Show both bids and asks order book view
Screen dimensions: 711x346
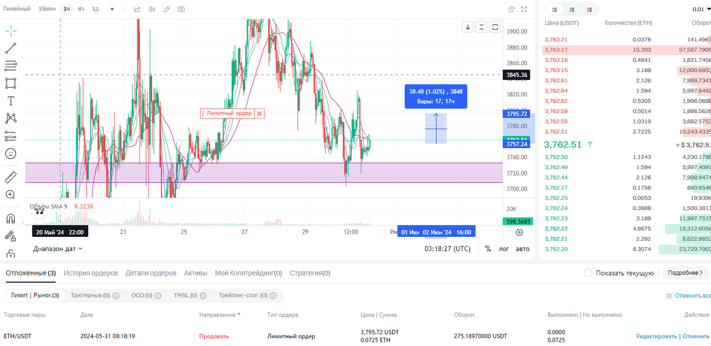[554, 9]
